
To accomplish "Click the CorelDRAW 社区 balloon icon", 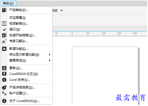I will pyautogui.click(x=4, y=74).
